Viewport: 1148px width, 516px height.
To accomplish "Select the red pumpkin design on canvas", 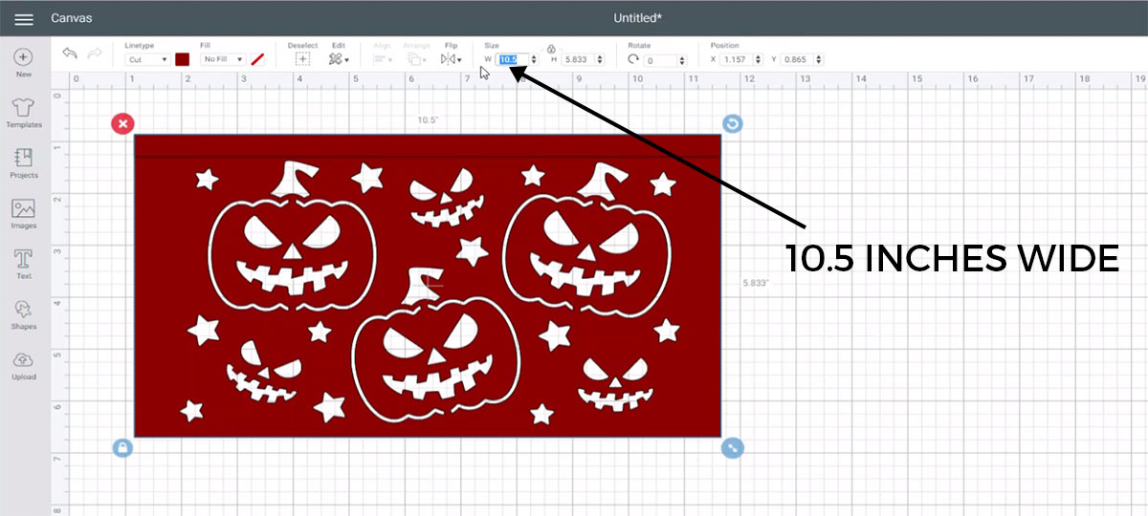I will coord(428,286).
